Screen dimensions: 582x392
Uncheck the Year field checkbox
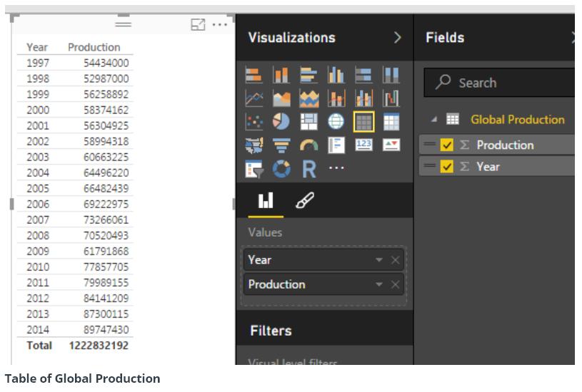tap(447, 167)
